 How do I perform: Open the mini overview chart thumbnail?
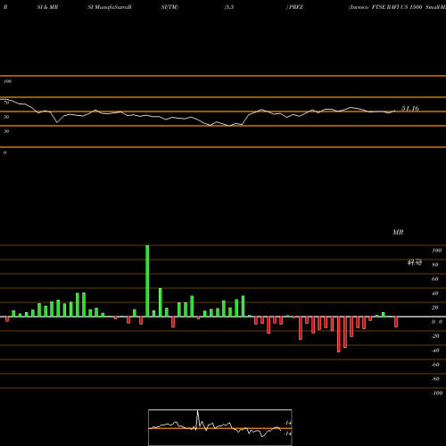point(220,427)
